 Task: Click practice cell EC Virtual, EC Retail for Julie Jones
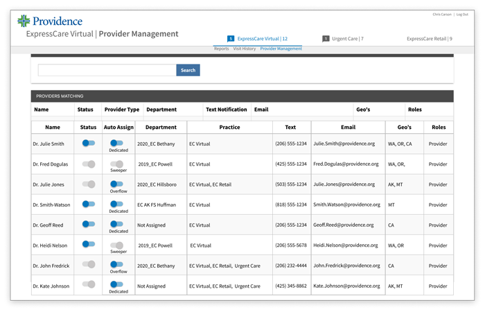tap(210, 184)
